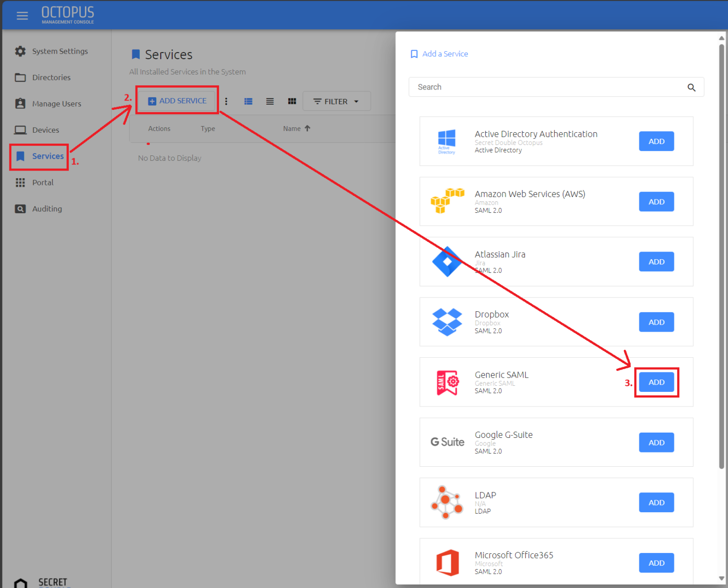Viewport: 728px width, 588px height.
Task: Switch services to compact list view
Action: coord(270,101)
